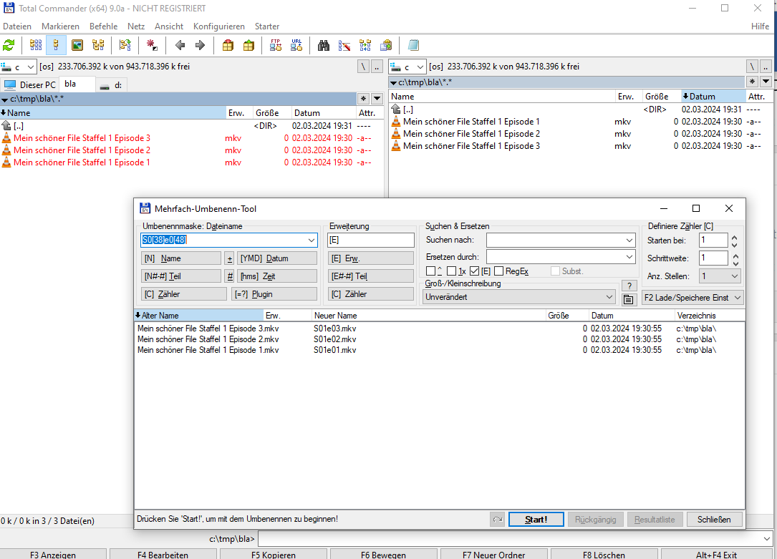Toggle the '^' checkbox in Suchen & Ersetzen
Screen dimensions: 777x559
(x=430, y=271)
